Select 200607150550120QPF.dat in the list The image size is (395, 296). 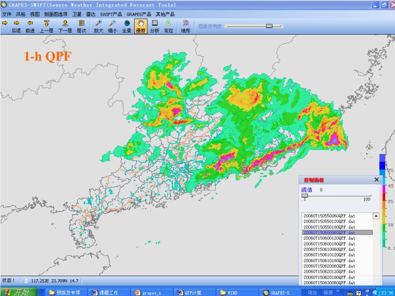pos(329,221)
